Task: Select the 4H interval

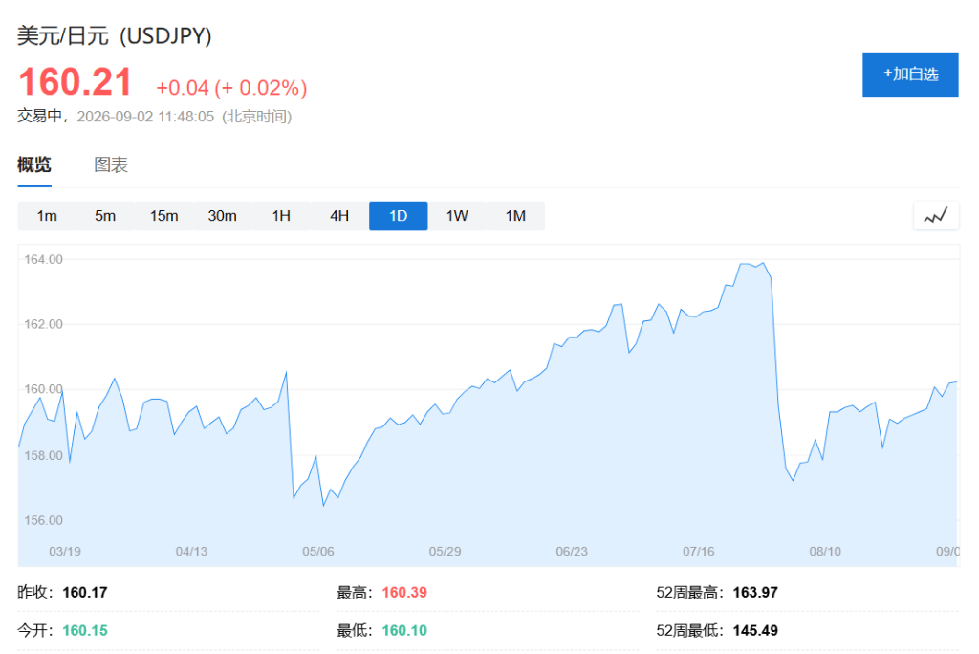Action: 339,216
